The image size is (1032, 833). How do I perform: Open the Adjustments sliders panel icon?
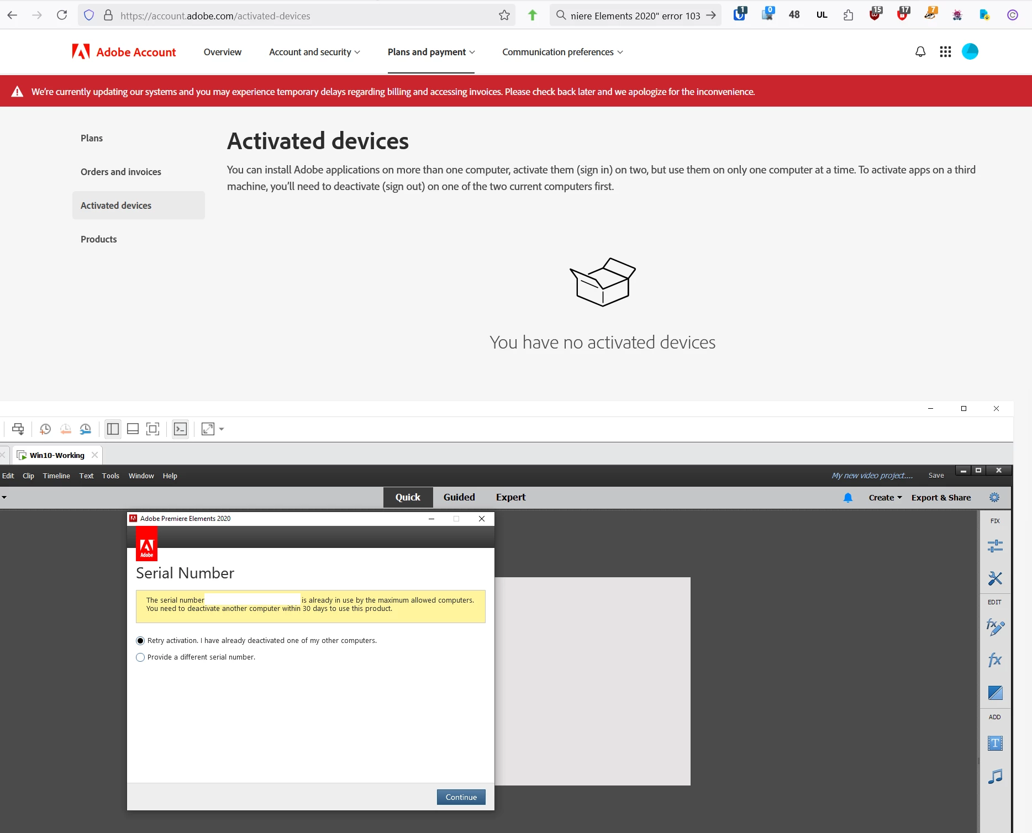(995, 546)
